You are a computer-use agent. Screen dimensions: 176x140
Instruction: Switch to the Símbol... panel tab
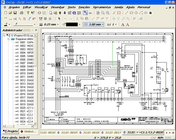pos(28,131)
